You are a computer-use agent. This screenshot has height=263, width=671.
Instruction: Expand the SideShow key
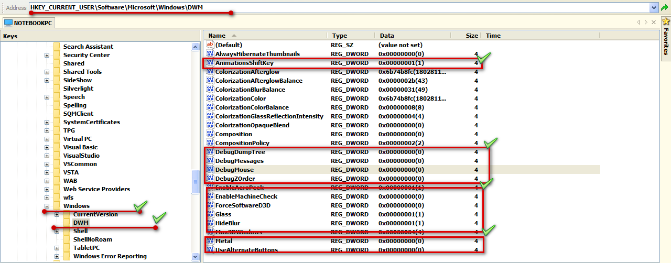pyautogui.click(x=47, y=80)
